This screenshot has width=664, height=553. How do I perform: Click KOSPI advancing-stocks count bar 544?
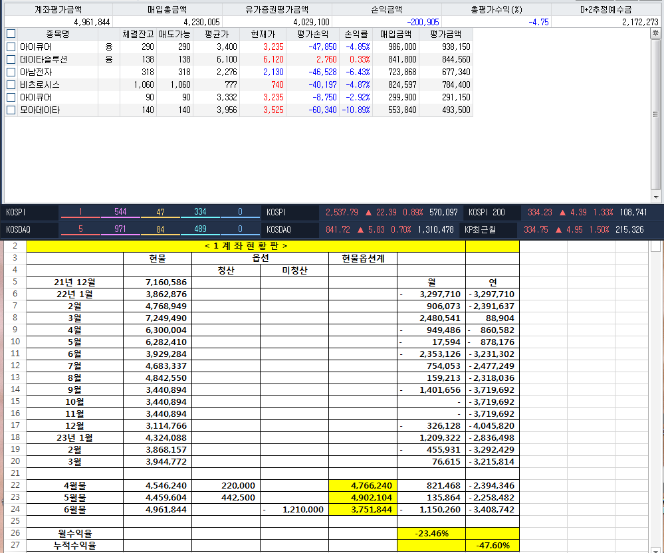point(120,213)
